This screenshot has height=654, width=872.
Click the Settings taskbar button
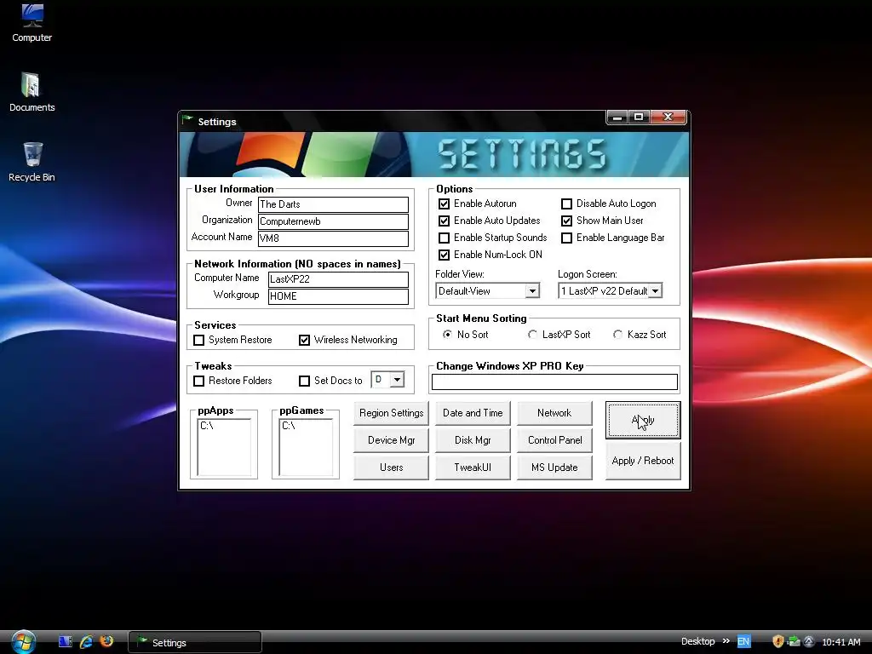pos(195,642)
